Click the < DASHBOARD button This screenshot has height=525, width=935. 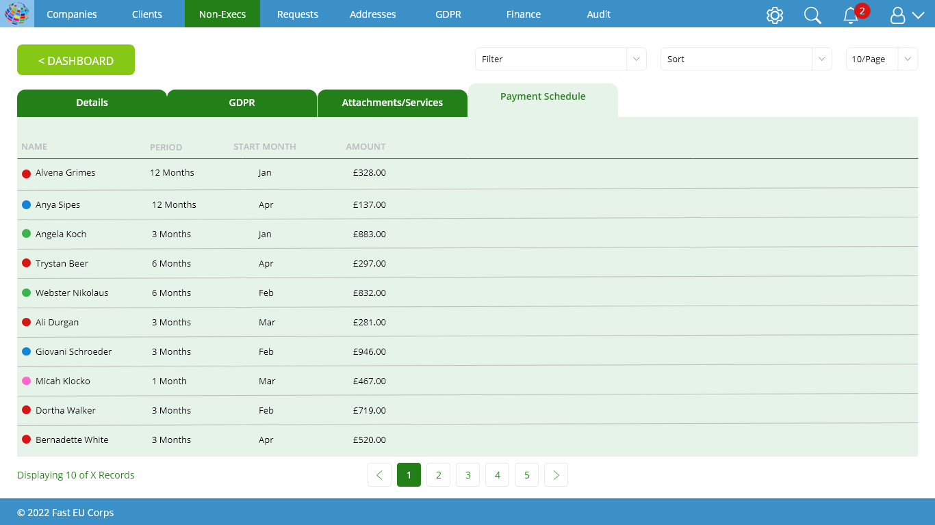pyautogui.click(x=76, y=60)
